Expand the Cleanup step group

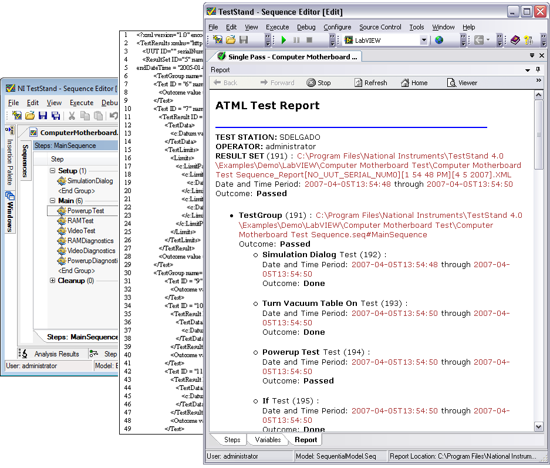pyautogui.click(x=52, y=281)
